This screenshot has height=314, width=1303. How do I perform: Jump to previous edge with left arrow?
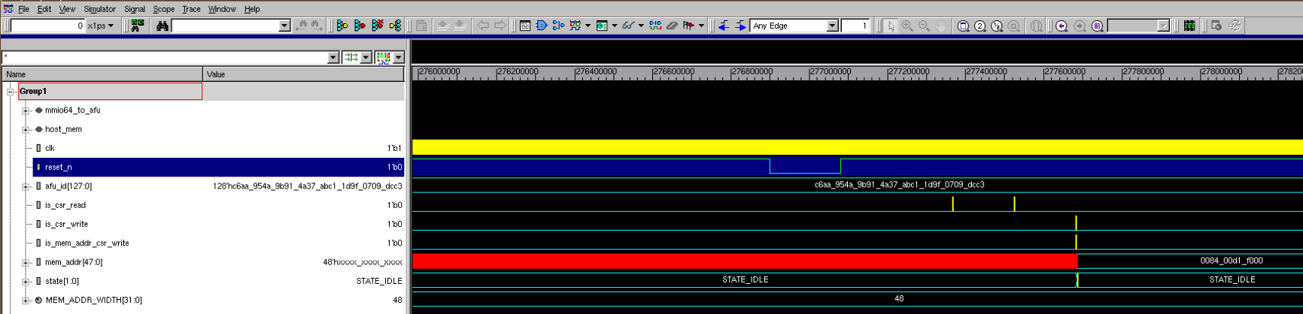point(724,26)
